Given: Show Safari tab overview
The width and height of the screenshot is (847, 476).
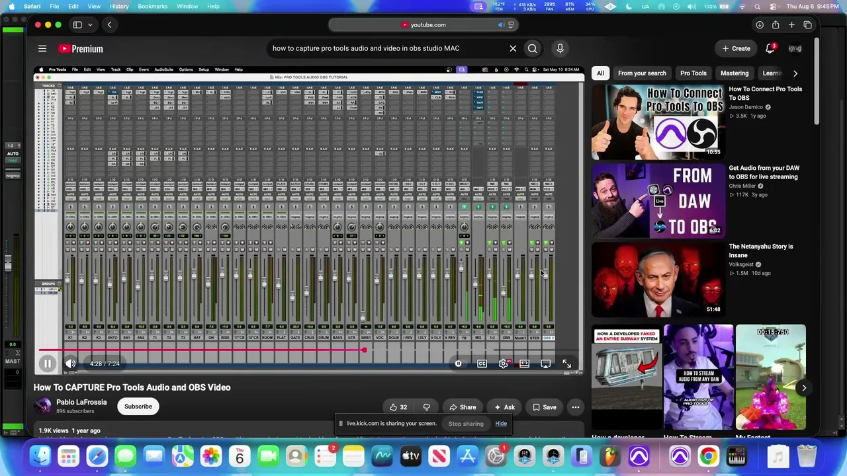Looking at the screenshot, I should [x=808, y=25].
